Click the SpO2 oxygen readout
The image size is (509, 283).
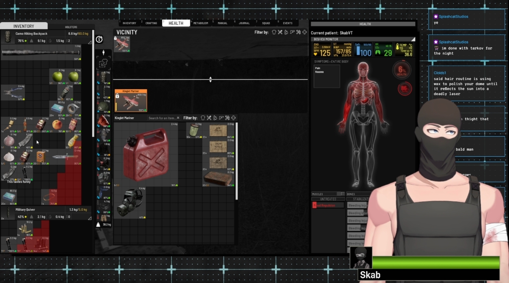363,50
